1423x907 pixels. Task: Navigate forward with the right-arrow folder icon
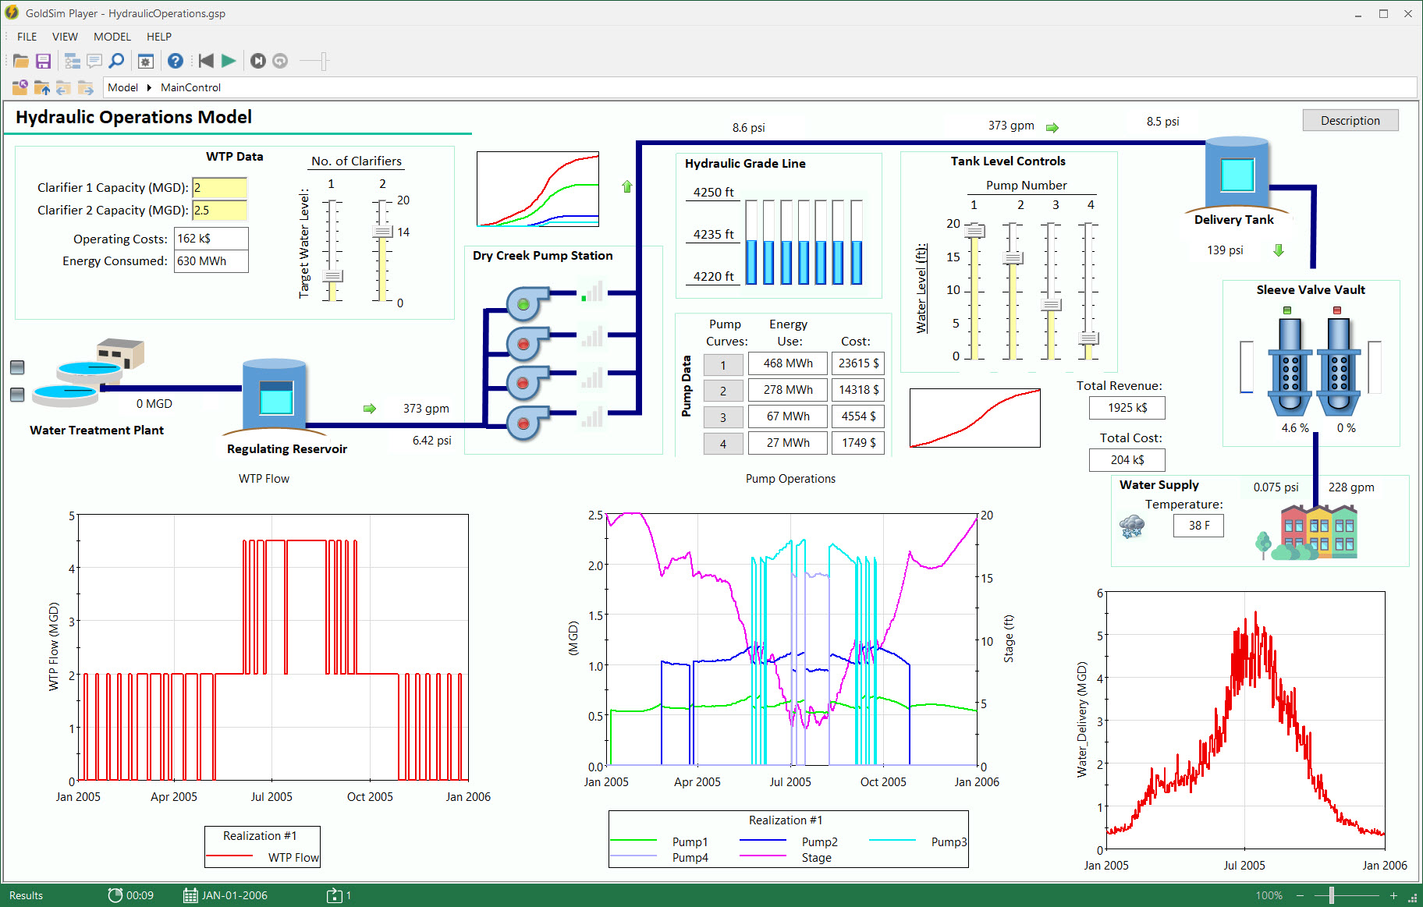tap(85, 87)
